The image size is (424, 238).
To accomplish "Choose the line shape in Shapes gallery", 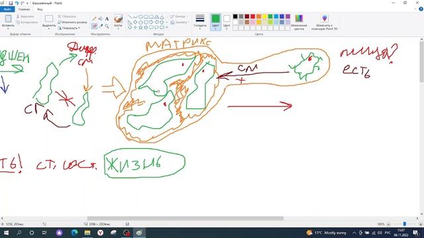I will [x=130, y=17].
